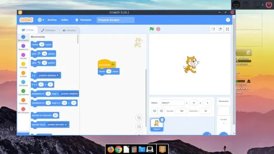Image resolution: width=274 pixels, height=154 pixels.
Task: Open Tutoriales from the menu bar
Action: point(83,20)
